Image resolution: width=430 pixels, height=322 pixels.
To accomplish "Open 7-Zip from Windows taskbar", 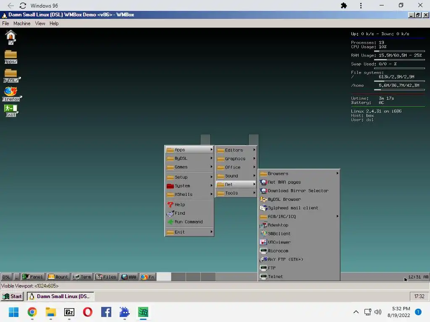I will pyautogui.click(x=69, y=312).
